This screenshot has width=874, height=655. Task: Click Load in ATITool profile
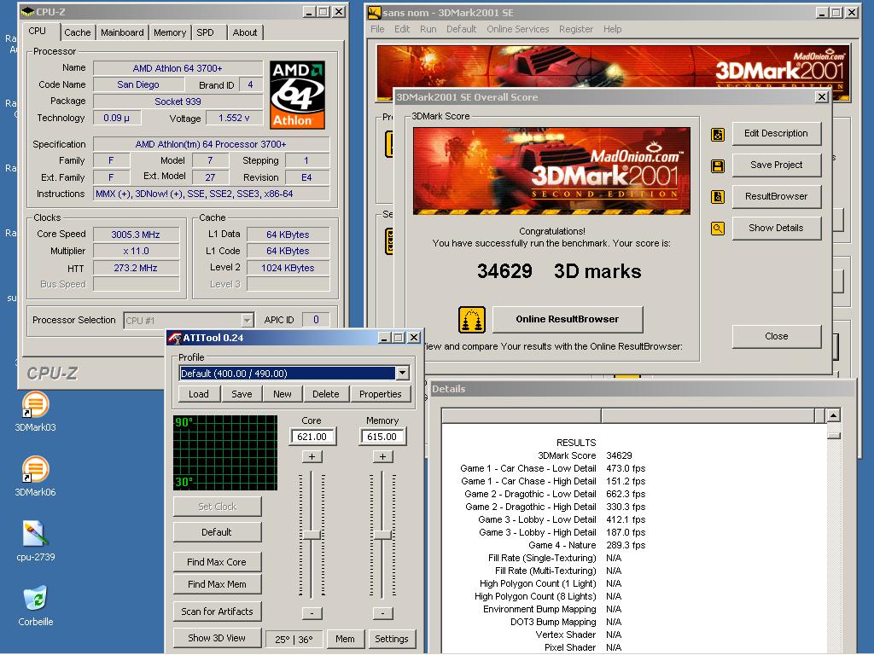(x=198, y=394)
